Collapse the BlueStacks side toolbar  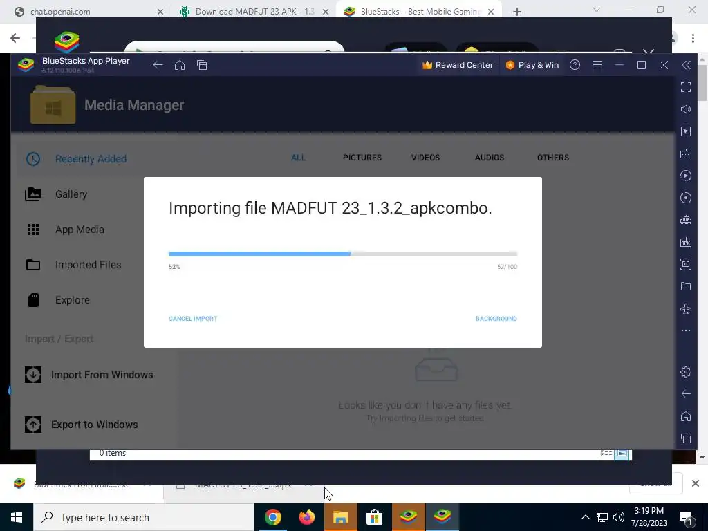click(686, 65)
